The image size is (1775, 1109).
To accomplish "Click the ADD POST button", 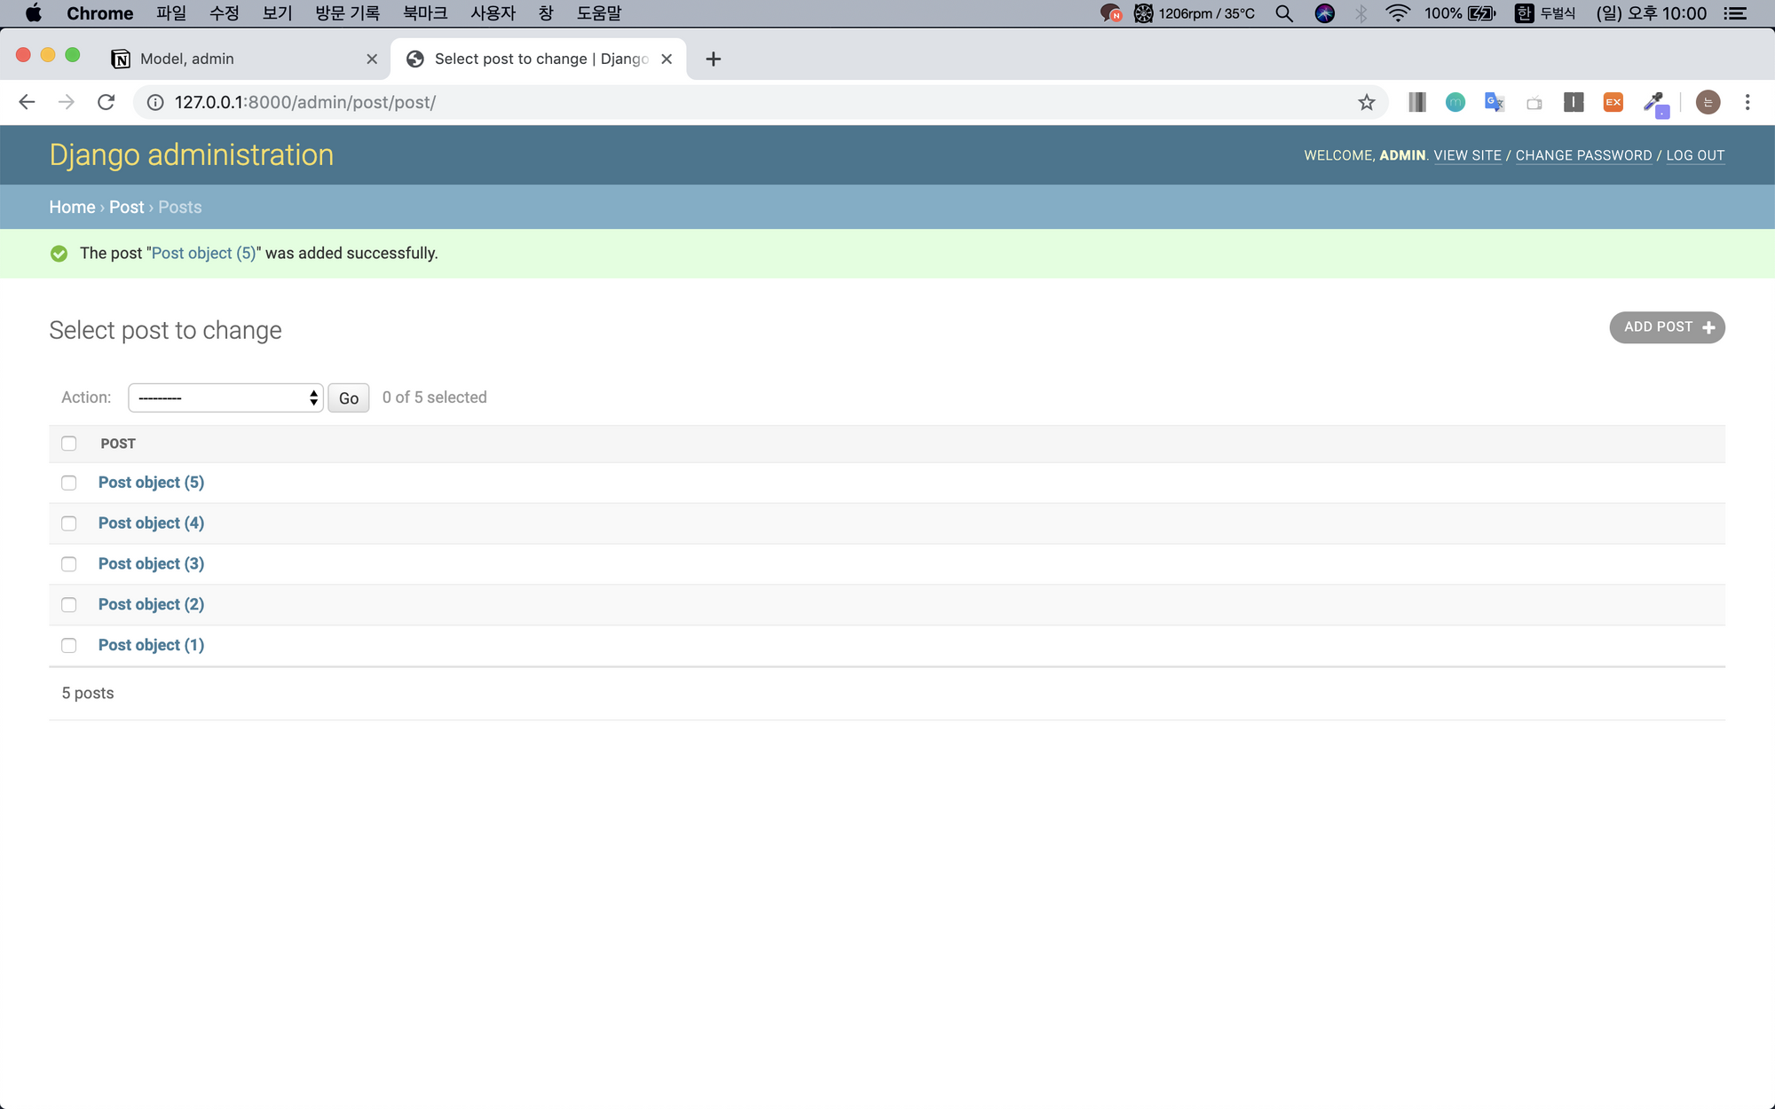I will pos(1667,327).
